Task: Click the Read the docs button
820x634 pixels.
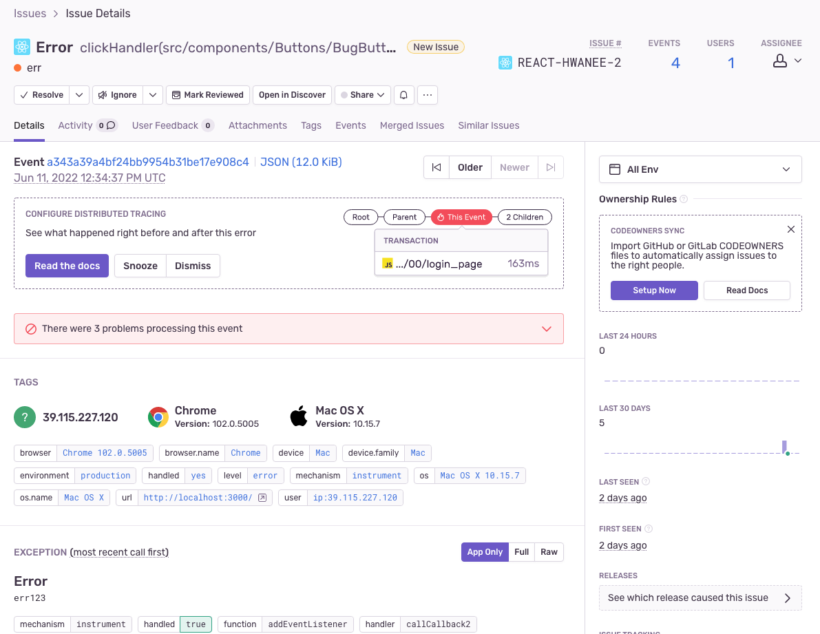Action: point(67,266)
